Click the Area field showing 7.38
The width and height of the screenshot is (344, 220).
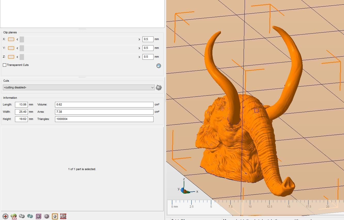coord(104,112)
